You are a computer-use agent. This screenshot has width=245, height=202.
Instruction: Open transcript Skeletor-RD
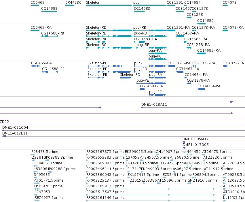pos(96,28)
